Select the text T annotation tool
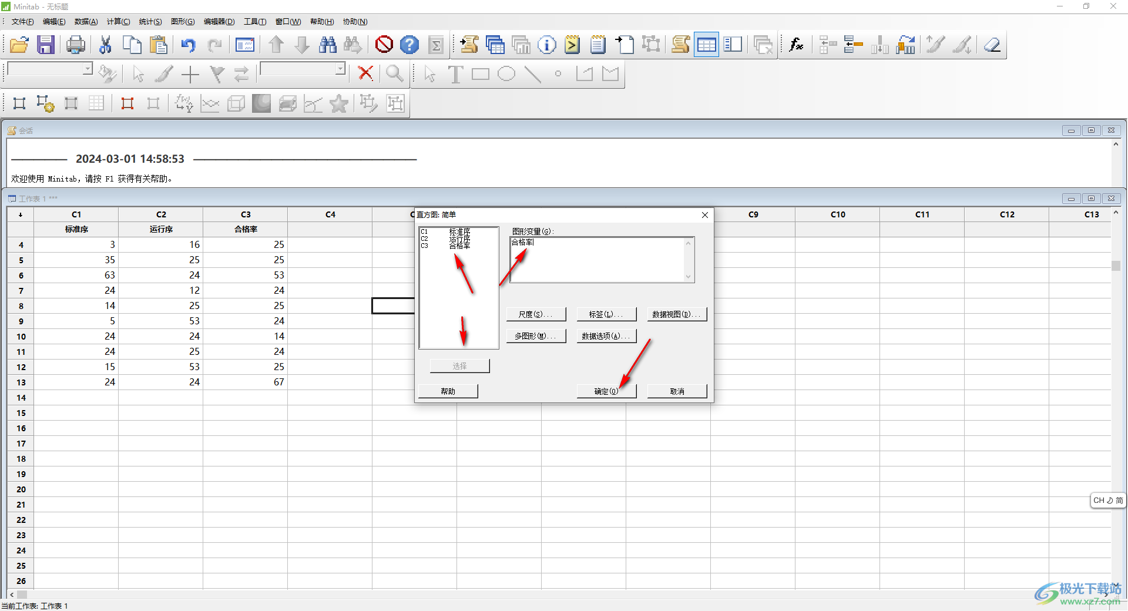The image size is (1128, 611). (x=455, y=74)
